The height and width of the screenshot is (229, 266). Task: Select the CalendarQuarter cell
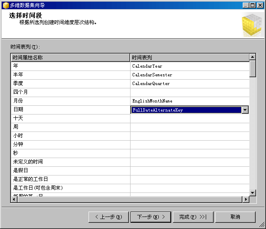(190, 84)
